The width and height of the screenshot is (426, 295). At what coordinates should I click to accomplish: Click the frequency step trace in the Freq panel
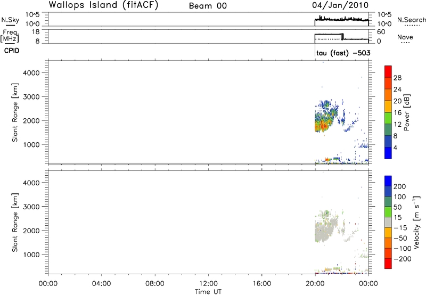(341, 37)
